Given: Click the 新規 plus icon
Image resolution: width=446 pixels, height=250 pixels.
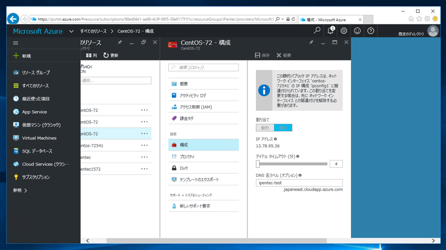Looking at the screenshot, I should pyautogui.click(x=16, y=56).
